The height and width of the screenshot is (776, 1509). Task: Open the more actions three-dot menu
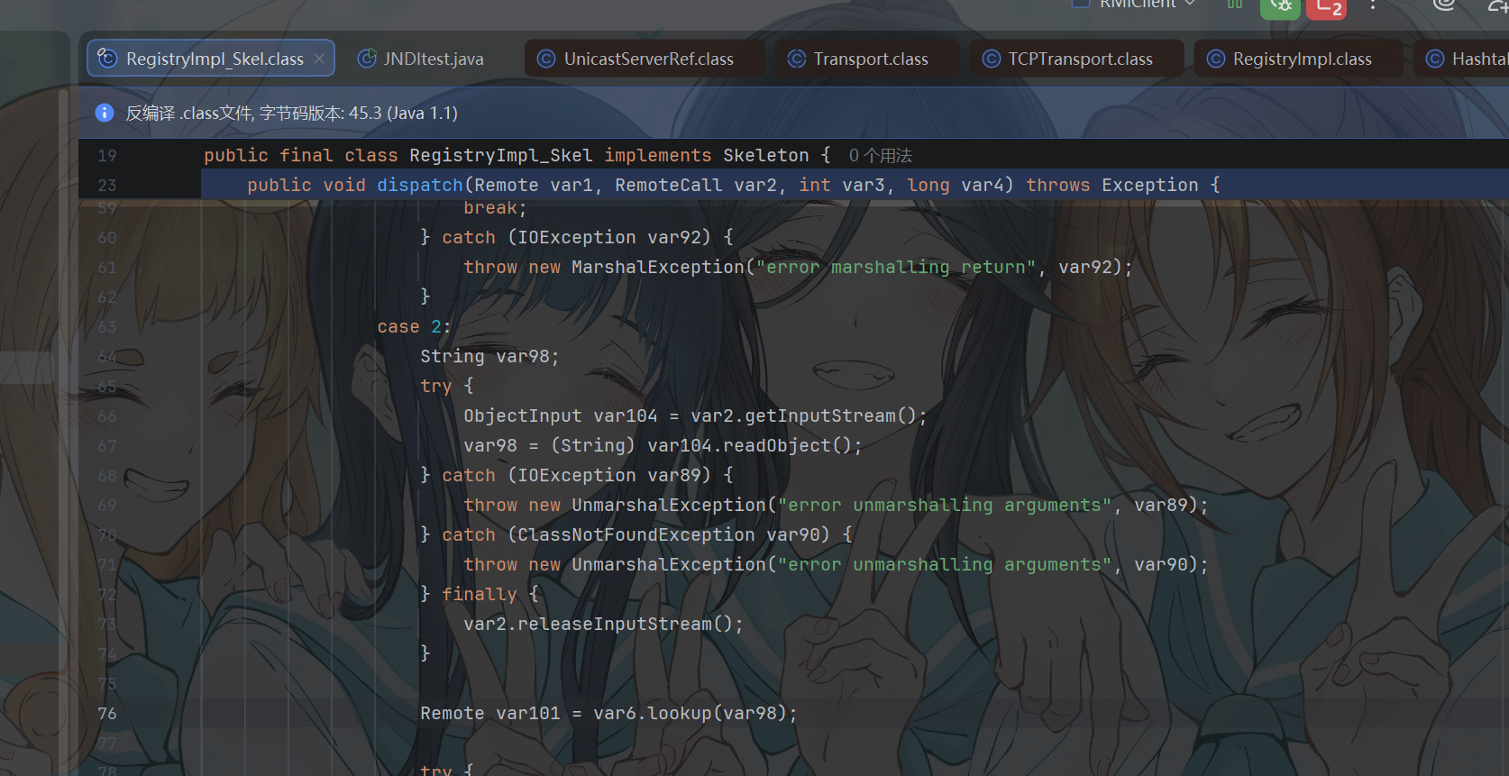tap(1373, 5)
